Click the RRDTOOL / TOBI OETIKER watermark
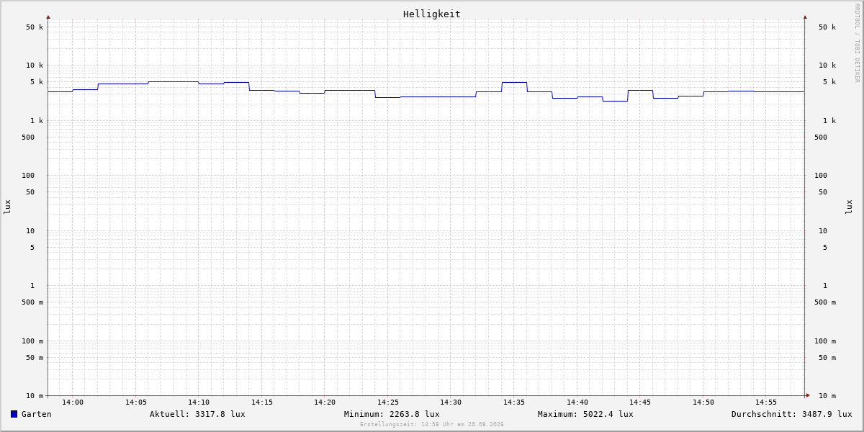Screen dimensions: 864x432 [x=857, y=42]
